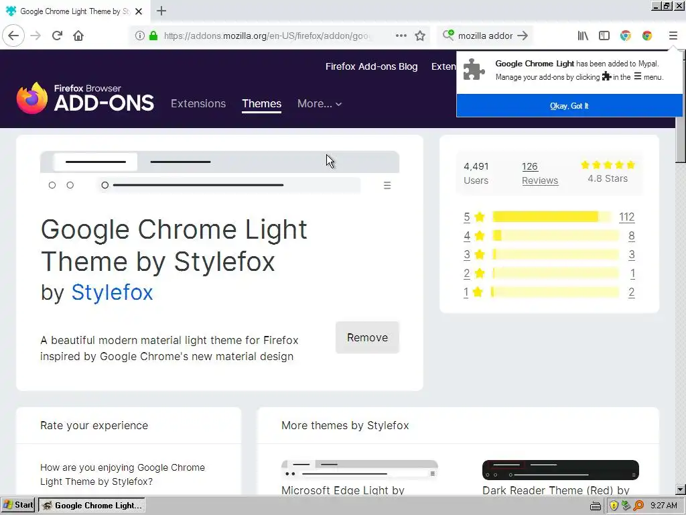Screen dimensions: 686x515
Task: Open the Firefox Add-ons Blog link
Action: click(x=371, y=66)
